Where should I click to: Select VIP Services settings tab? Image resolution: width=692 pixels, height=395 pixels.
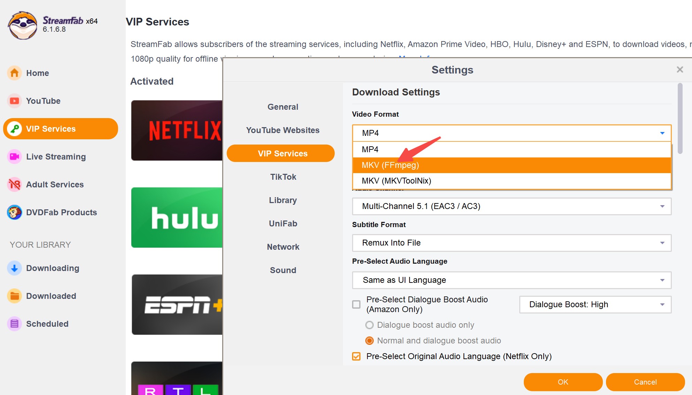(x=281, y=153)
